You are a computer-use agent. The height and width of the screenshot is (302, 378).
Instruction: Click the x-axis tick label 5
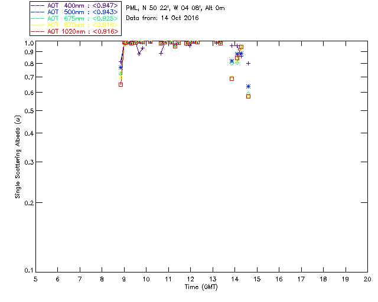(x=35, y=279)
